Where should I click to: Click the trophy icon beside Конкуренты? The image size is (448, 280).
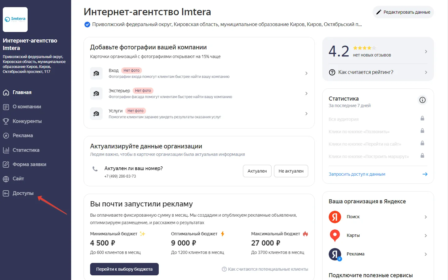(6, 121)
